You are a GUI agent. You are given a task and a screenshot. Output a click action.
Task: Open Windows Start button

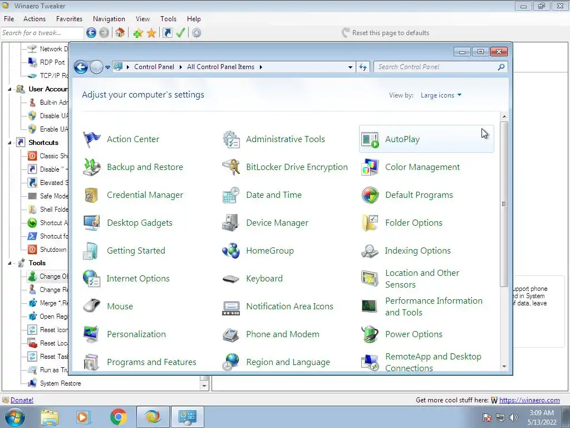click(14, 417)
